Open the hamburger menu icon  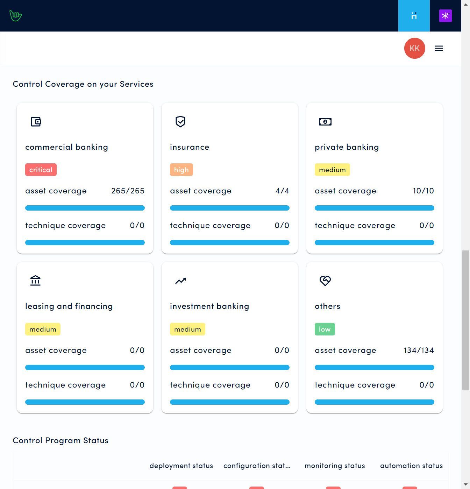pyautogui.click(x=439, y=48)
